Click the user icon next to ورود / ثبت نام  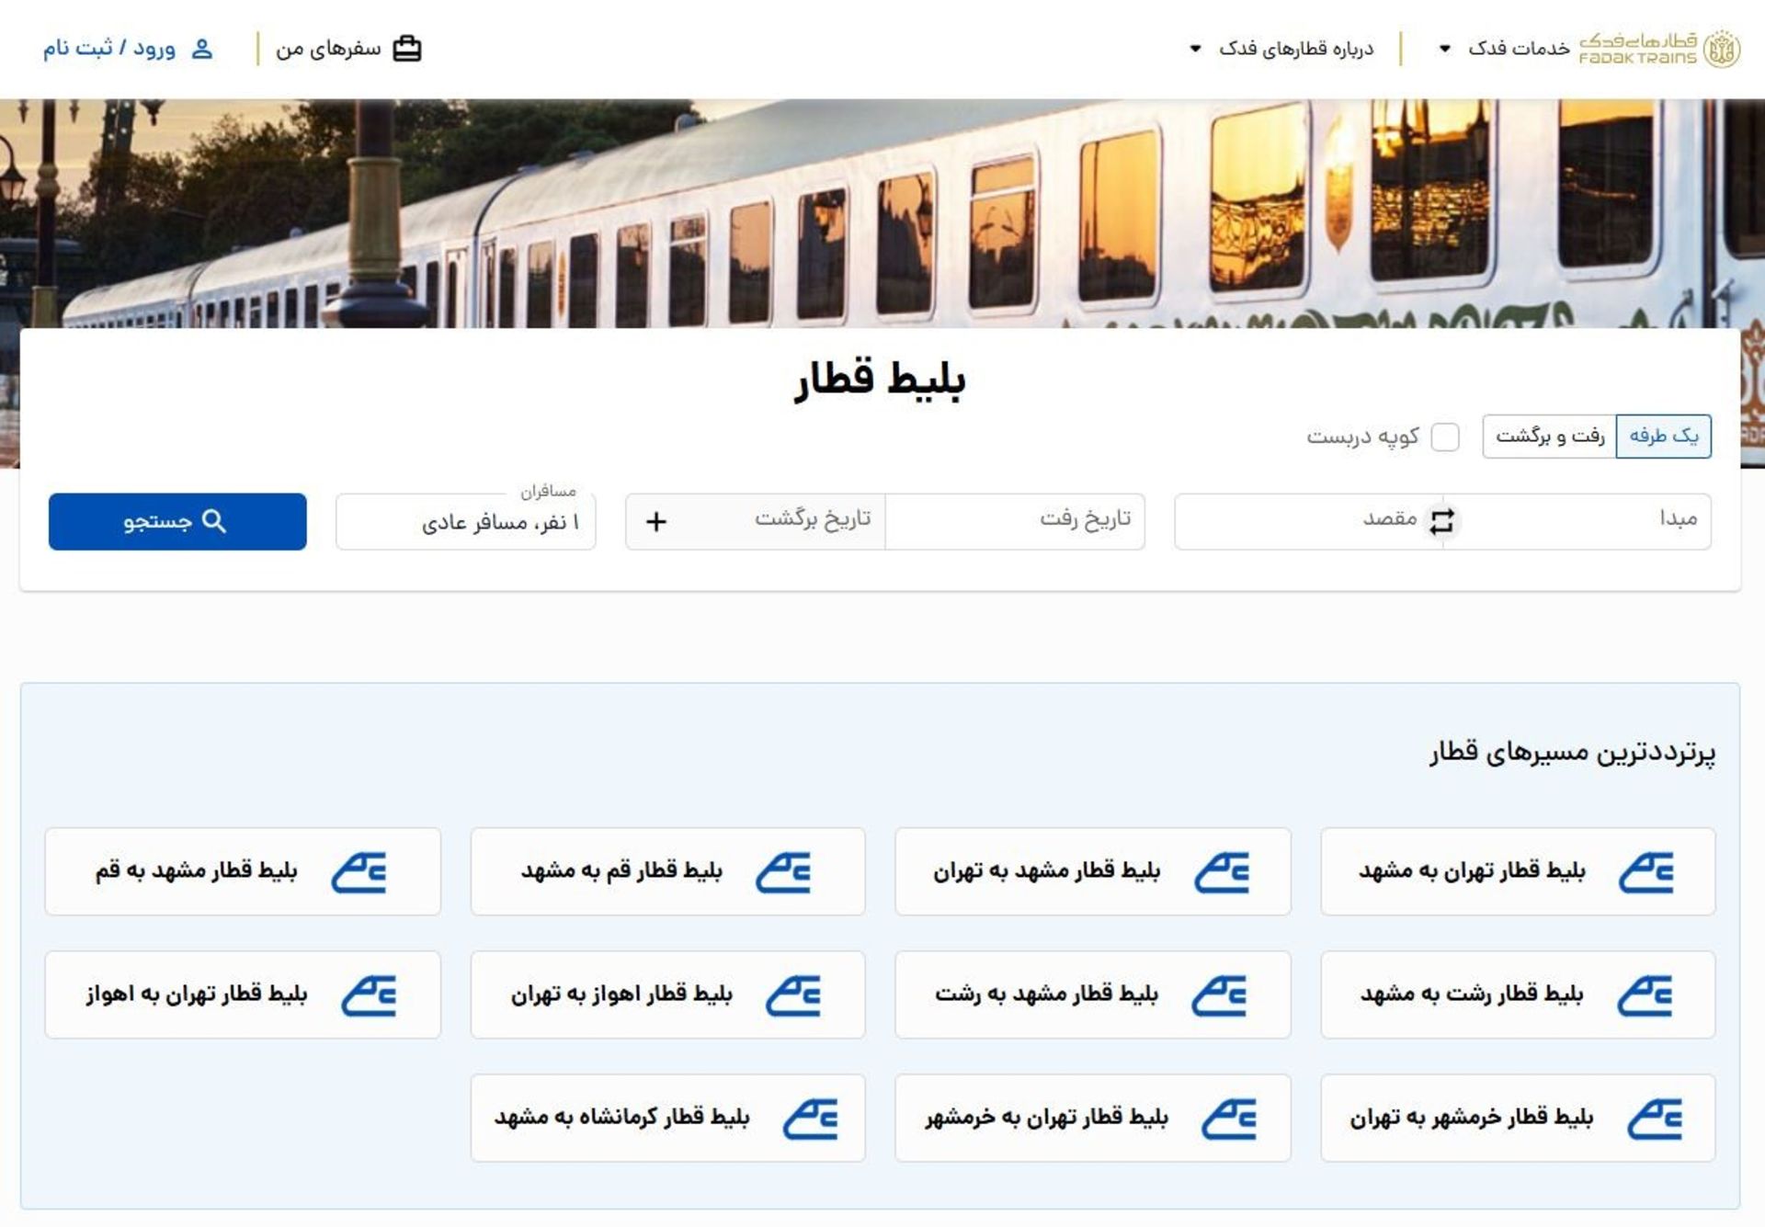click(x=201, y=49)
